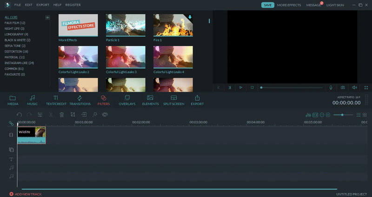Take a snapshot with camera icon
This screenshot has width=372, height=197.
343,87
